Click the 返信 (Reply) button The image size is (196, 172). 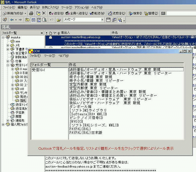coord(56,13)
